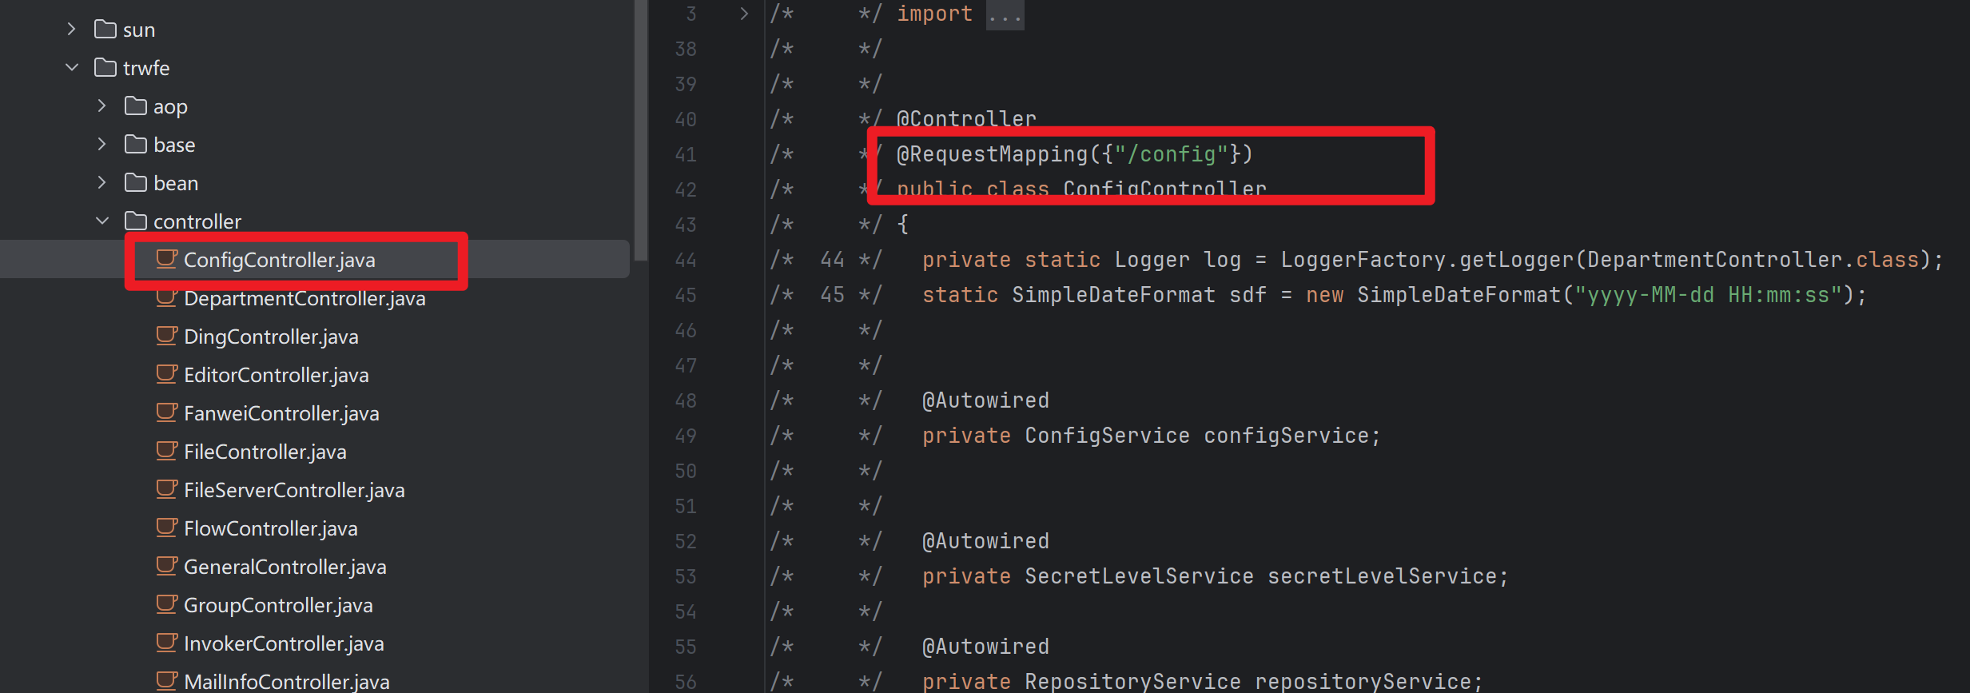Expand the aop folder chevron
This screenshot has width=1970, height=693.
(x=101, y=106)
